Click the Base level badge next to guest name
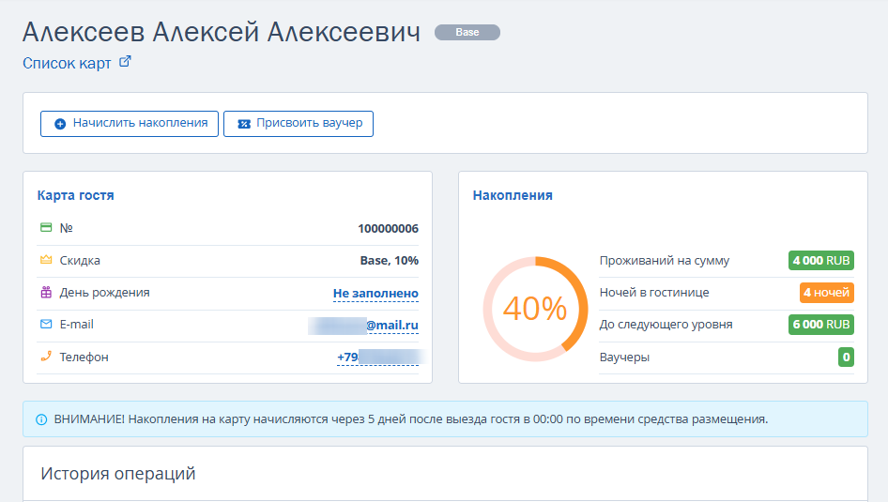Image resolution: width=888 pixels, height=502 pixels. pos(467,32)
